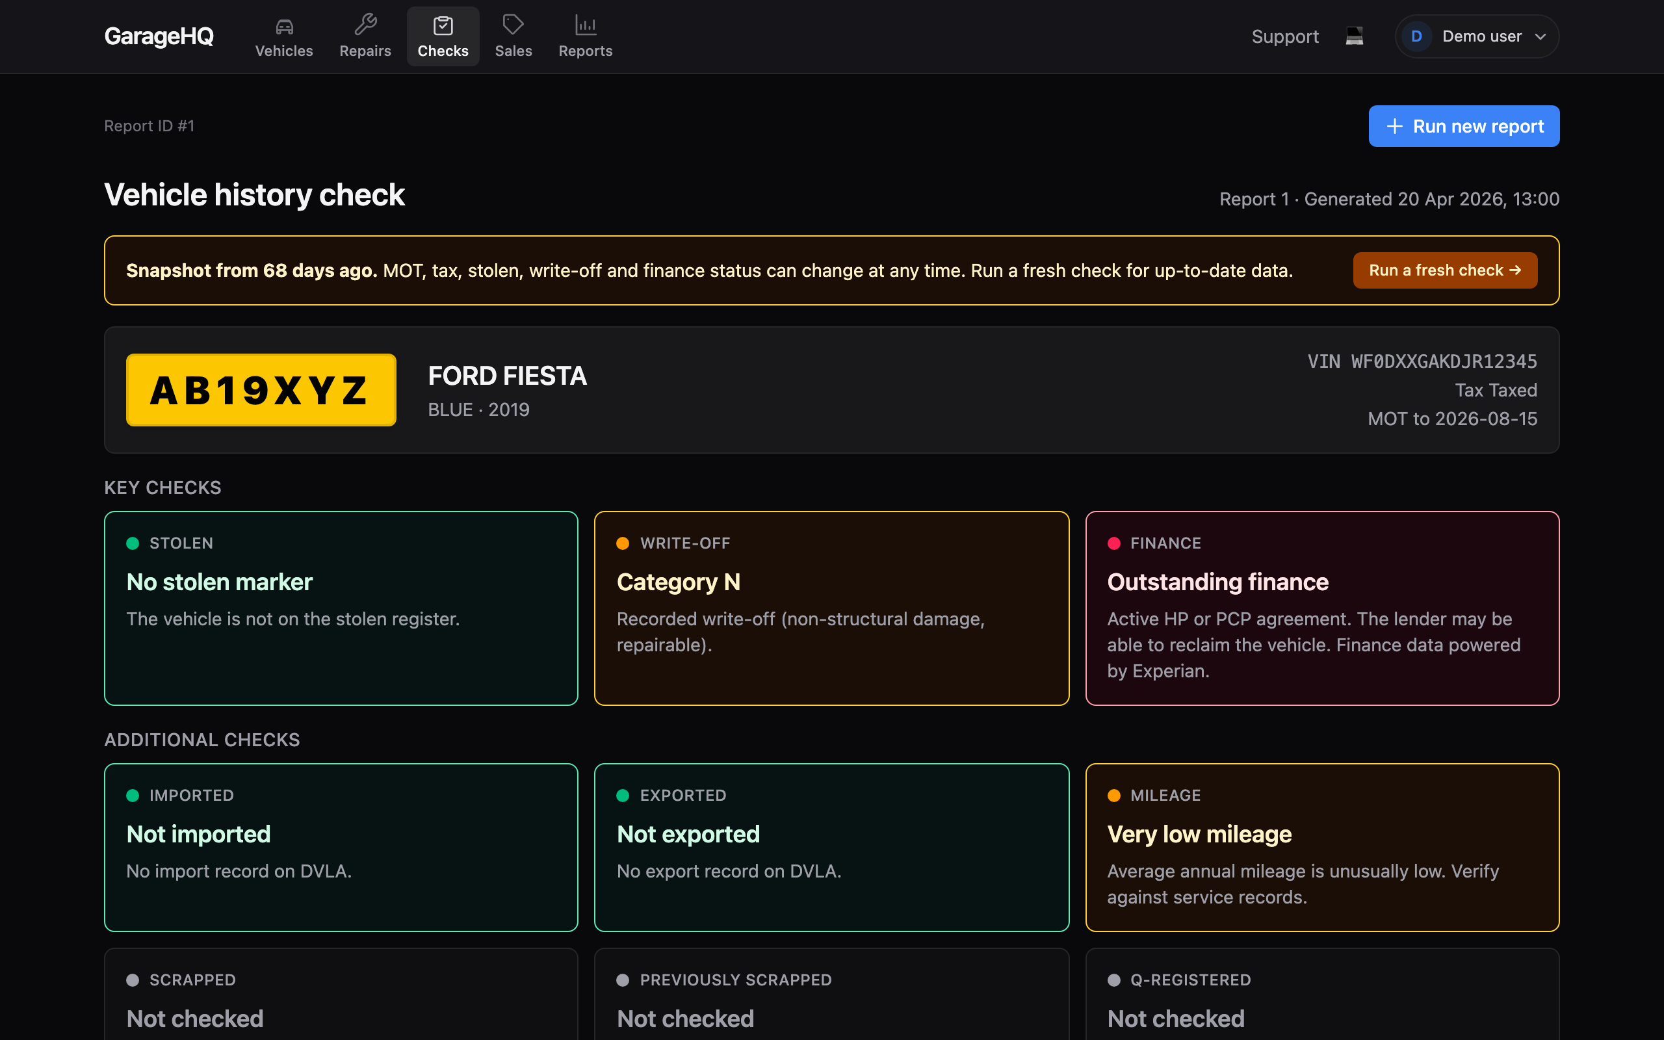Select the Category N write-off heading
Viewport: 1664px width, 1040px height.
coord(678,582)
